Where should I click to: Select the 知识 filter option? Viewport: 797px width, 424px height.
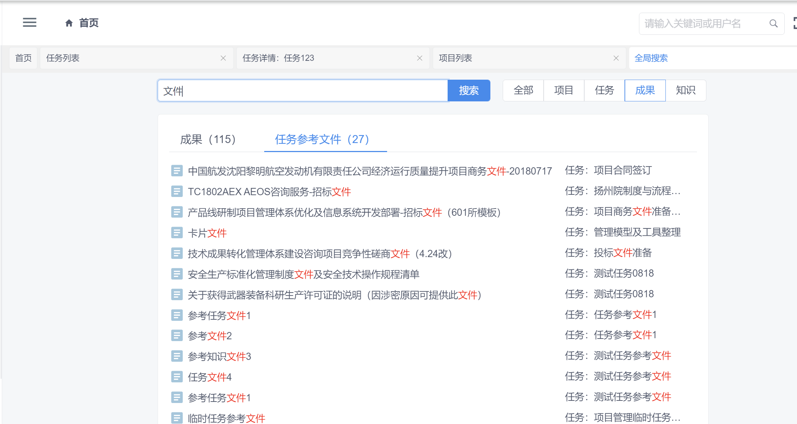685,90
